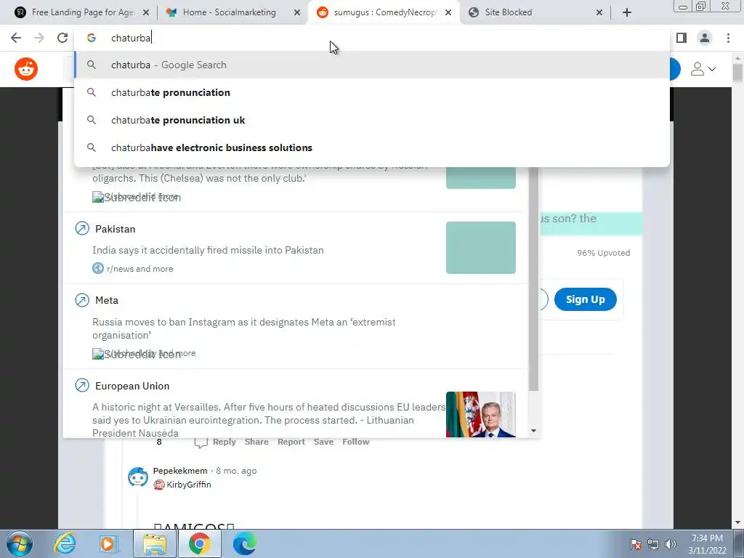
Task: Close the Free Landing Page tab
Action: coord(146,12)
